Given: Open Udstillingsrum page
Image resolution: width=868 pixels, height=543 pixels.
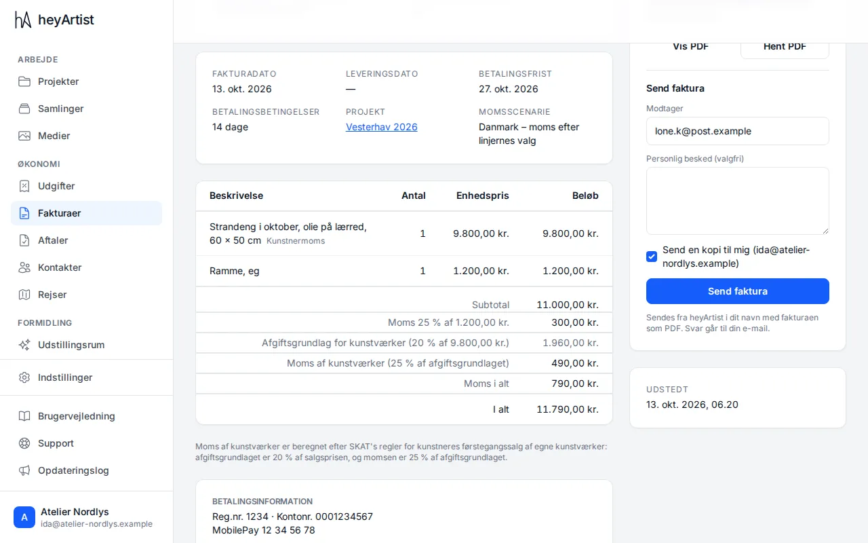Looking at the screenshot, I should point(86,345).
